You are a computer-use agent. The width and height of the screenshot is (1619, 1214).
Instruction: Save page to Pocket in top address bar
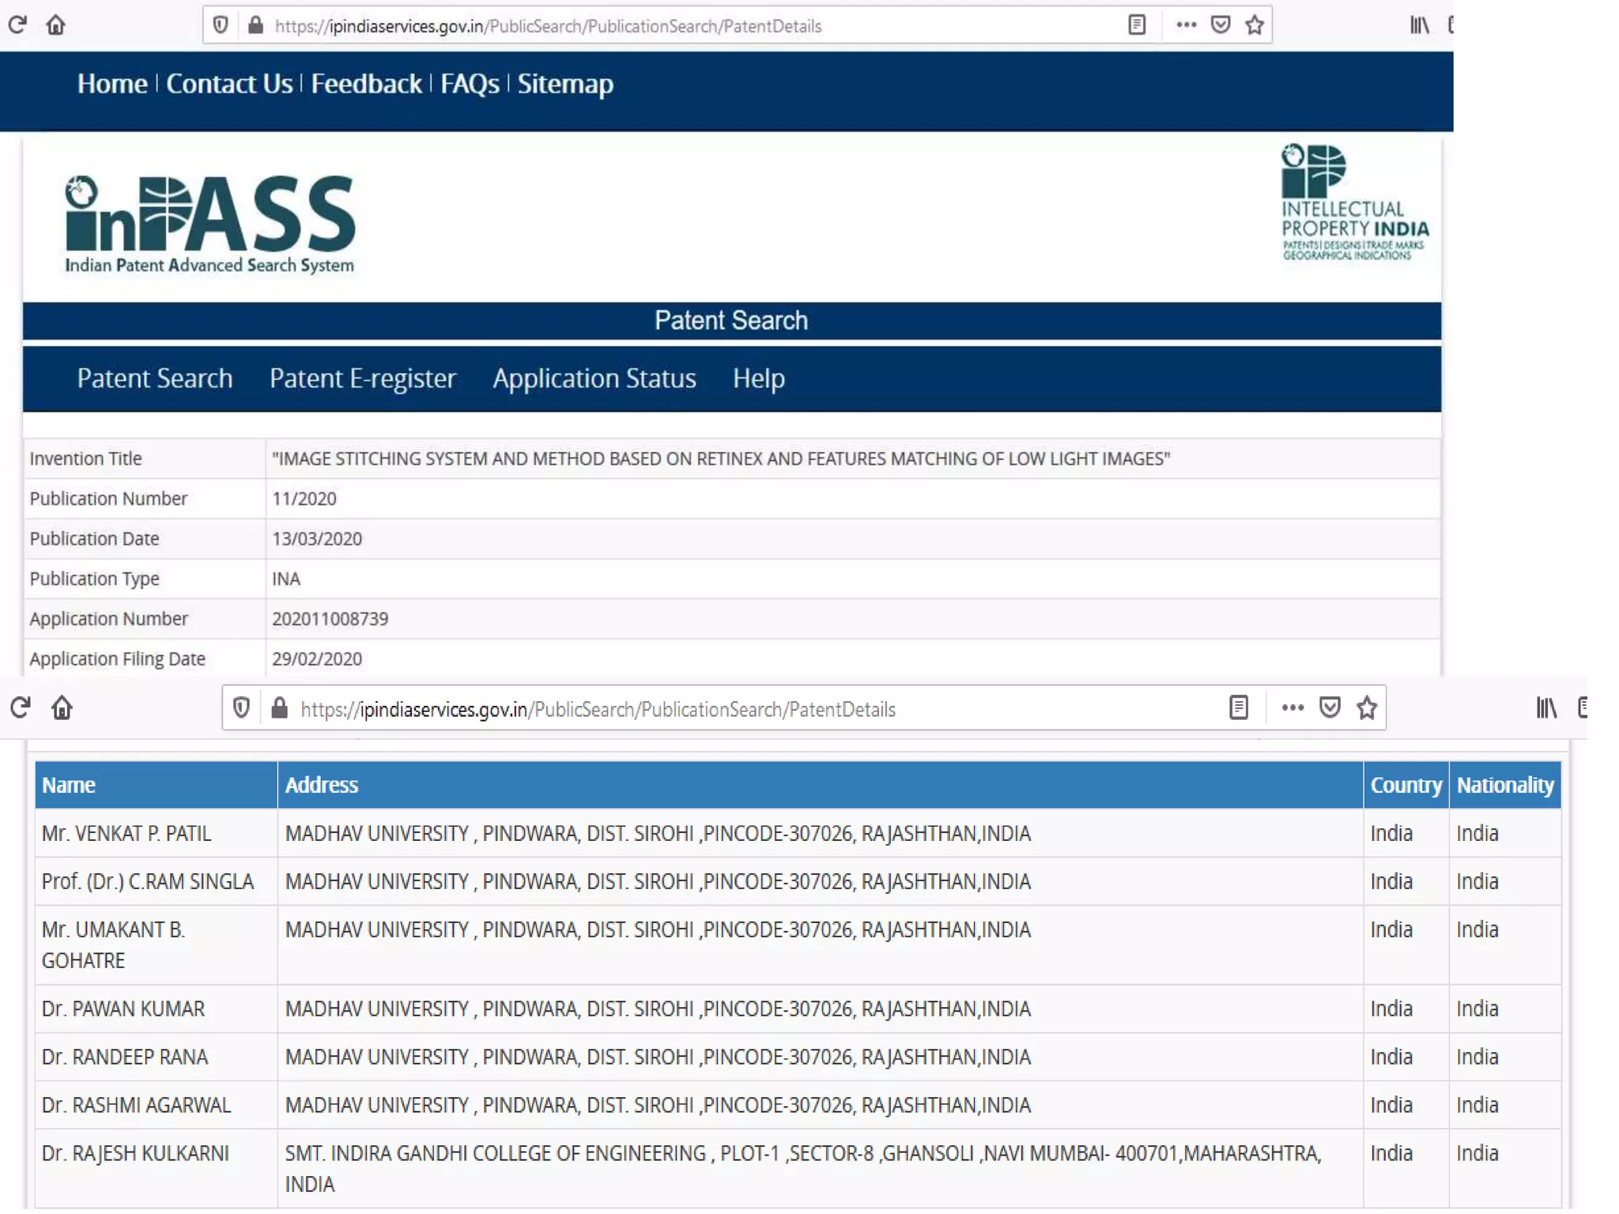[1220, 25]
